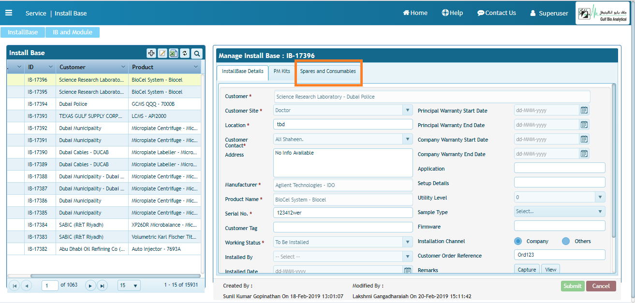The image size is (635, 303).
Task: Expand the Customer Contact dropdown
Action: click(x=408, y=139)
